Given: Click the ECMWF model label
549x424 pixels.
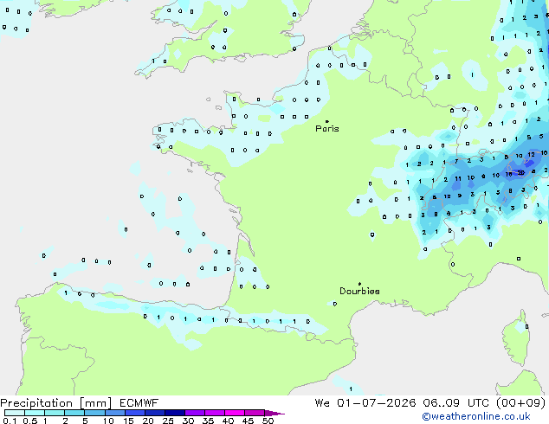Looking at the screenshot, I should (x=139, y=403).
